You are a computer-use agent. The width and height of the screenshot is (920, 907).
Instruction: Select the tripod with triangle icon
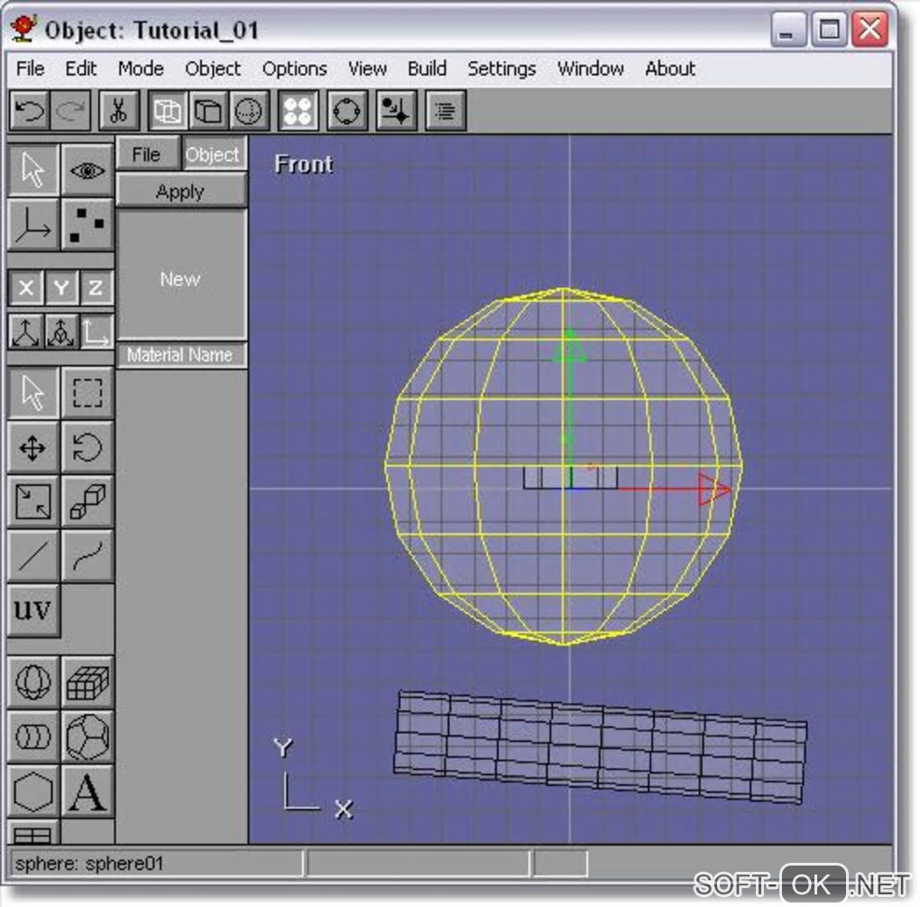tap(61, 332)
